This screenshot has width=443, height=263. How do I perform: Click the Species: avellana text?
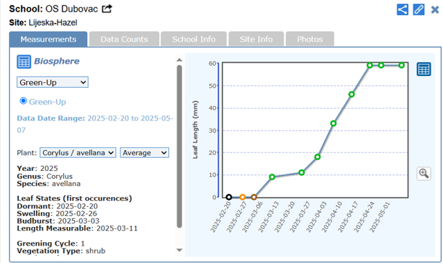(48, 183)
